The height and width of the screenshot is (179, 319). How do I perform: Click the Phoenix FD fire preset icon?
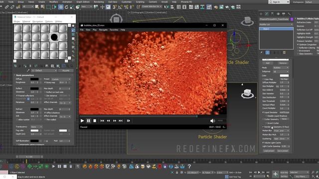tap(85, 167)
